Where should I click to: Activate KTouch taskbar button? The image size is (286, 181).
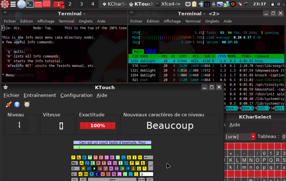[x=142, y=4]
